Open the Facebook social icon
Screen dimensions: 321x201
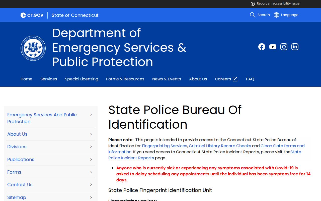point(262,47)
